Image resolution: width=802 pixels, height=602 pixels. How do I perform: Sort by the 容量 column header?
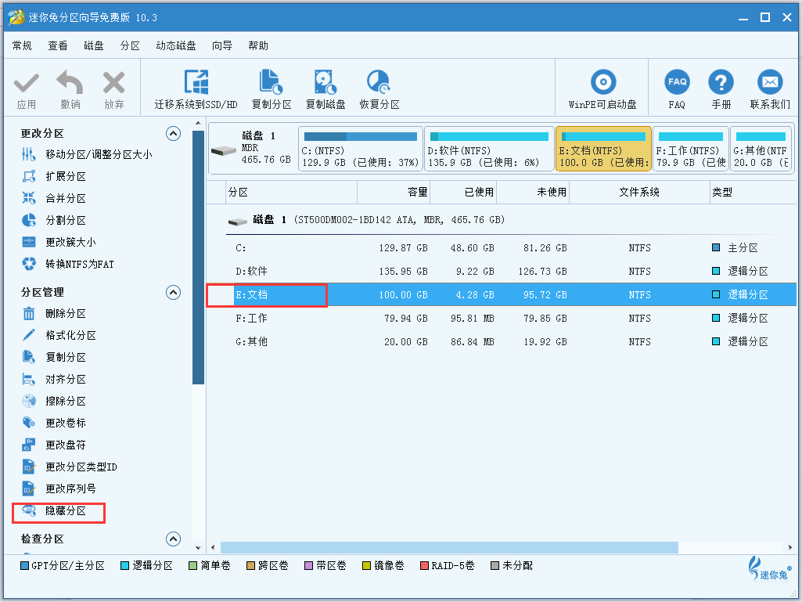tap(394, 192)
